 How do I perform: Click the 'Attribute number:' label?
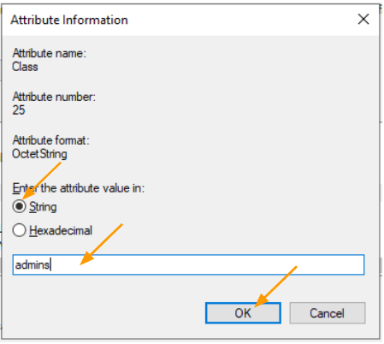[x=54, y=97]
